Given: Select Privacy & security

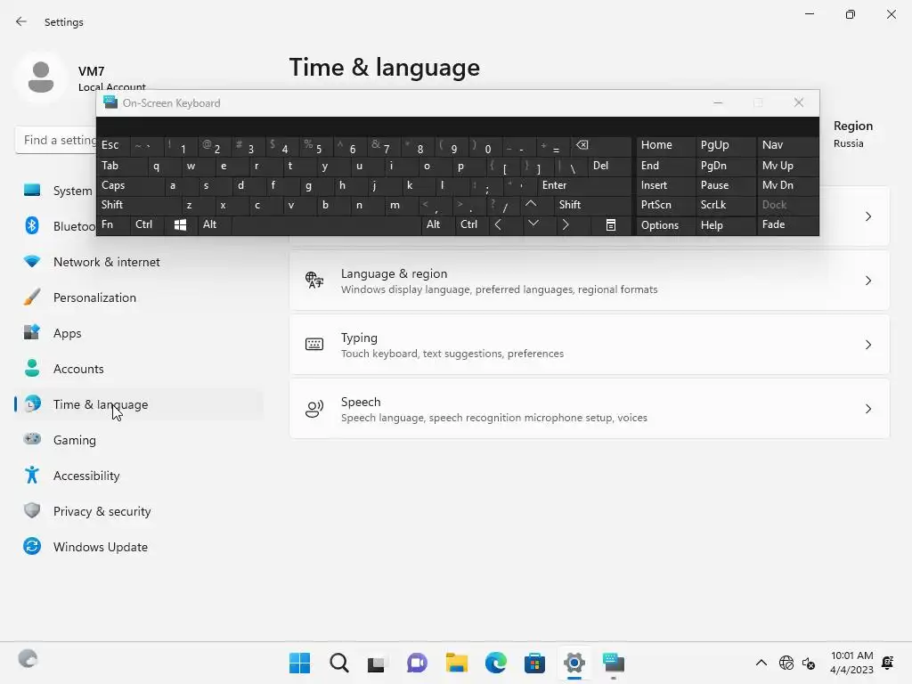Looking at the screenshot, I should point(138,511).
